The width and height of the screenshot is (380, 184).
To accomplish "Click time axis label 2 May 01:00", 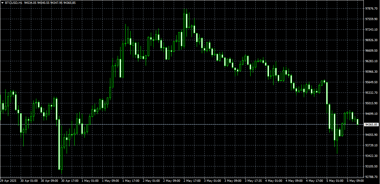I will [151, 181].
